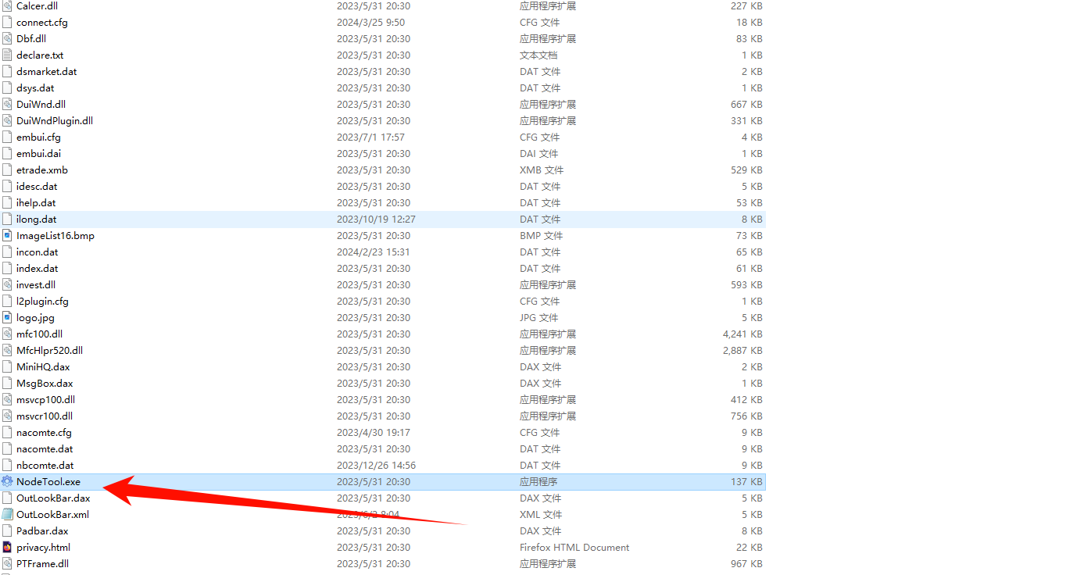The width and height of the screenshot is (1077, 575).
Task: Click the date 2023/7/1 17:57
Action: (371, 137)
